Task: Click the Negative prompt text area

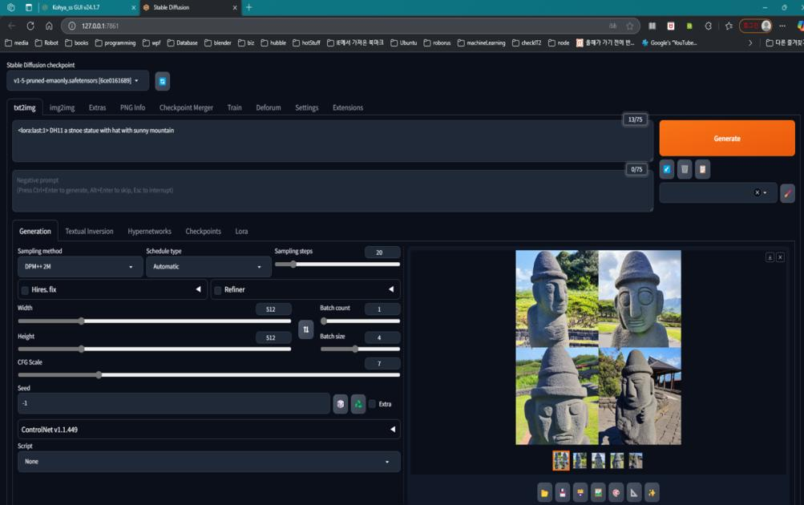Action: pyautogui.click(x=333, y=191)
